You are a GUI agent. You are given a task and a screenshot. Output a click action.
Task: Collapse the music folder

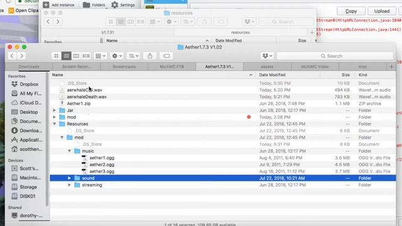coord(69,151)
